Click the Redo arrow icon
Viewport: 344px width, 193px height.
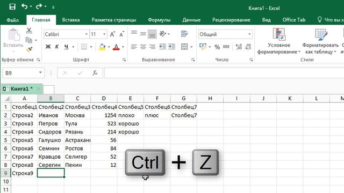pyautogui.click(x=39, y=6)
